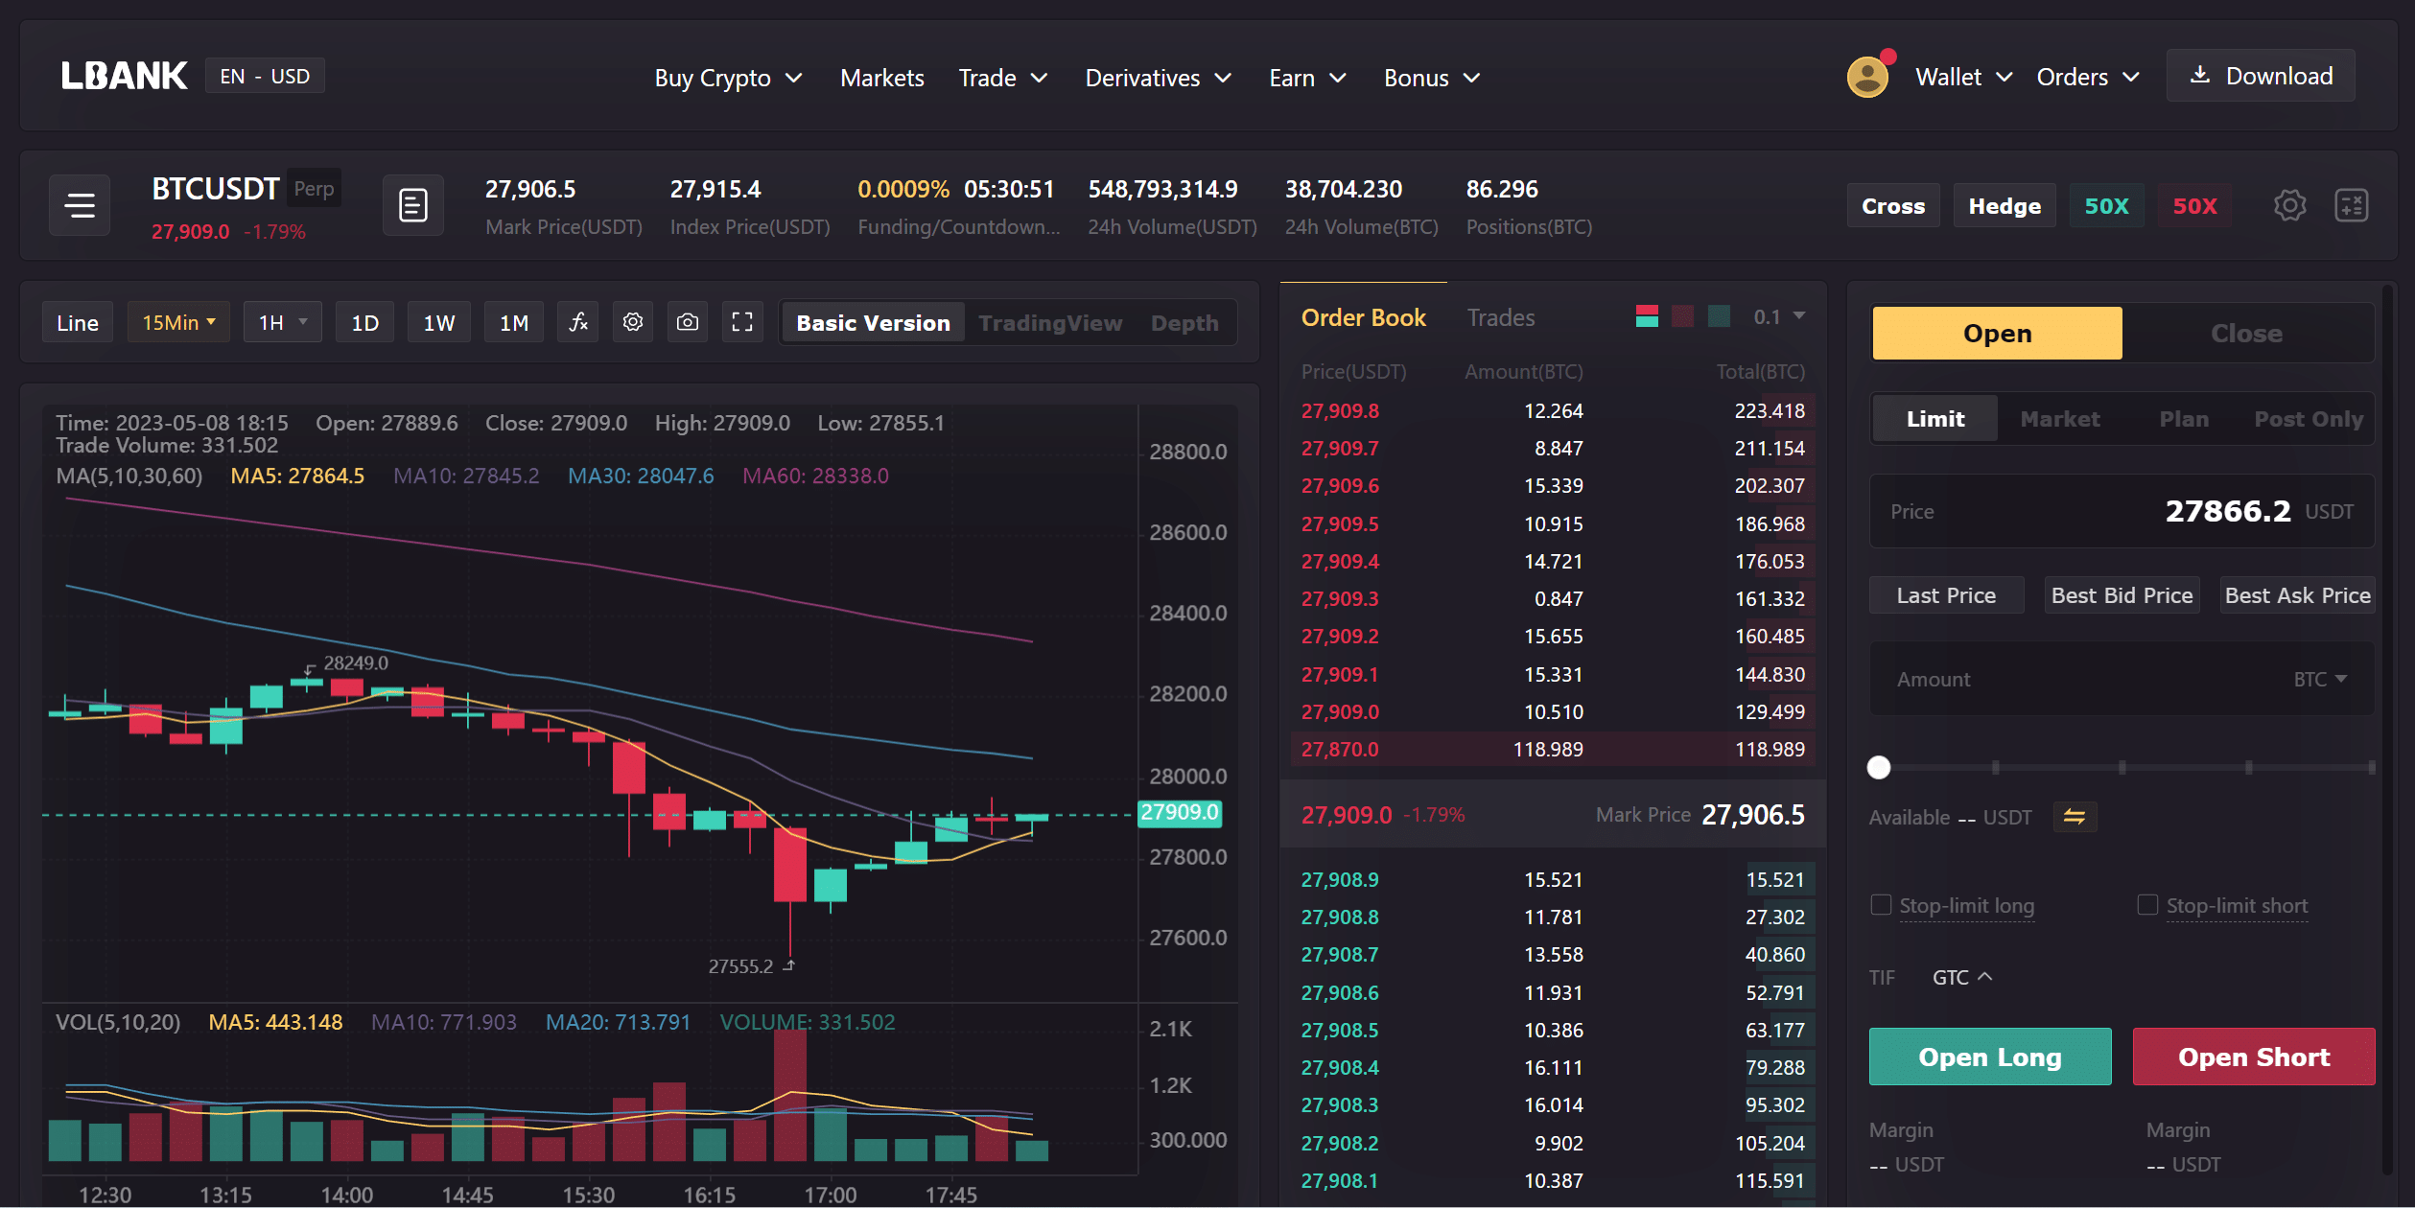Open the hamburger market list menu
2415x1208 pixels.
80,205
